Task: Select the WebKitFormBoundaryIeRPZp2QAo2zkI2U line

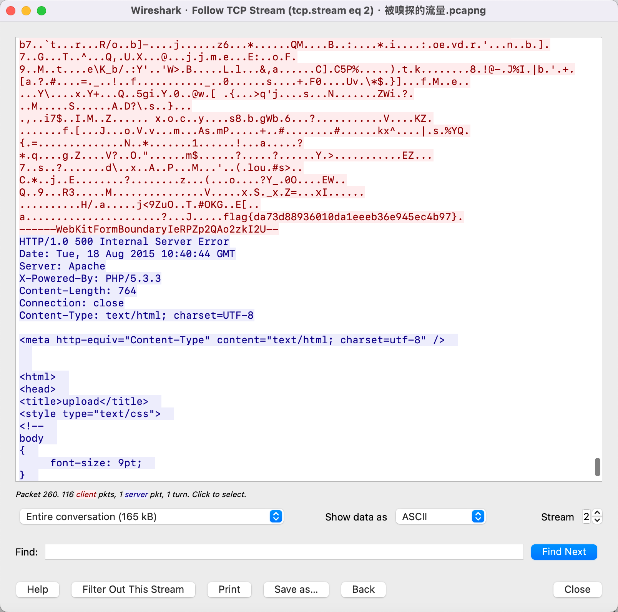Action: (149, 229)
